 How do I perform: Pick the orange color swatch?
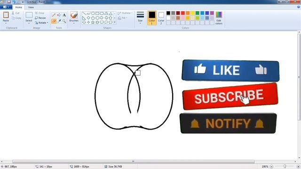(x=188, y=13)
